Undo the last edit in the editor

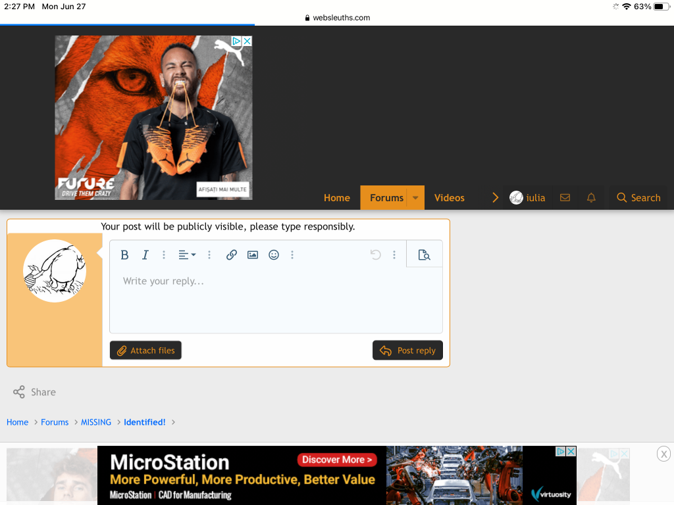pos(376,255)
